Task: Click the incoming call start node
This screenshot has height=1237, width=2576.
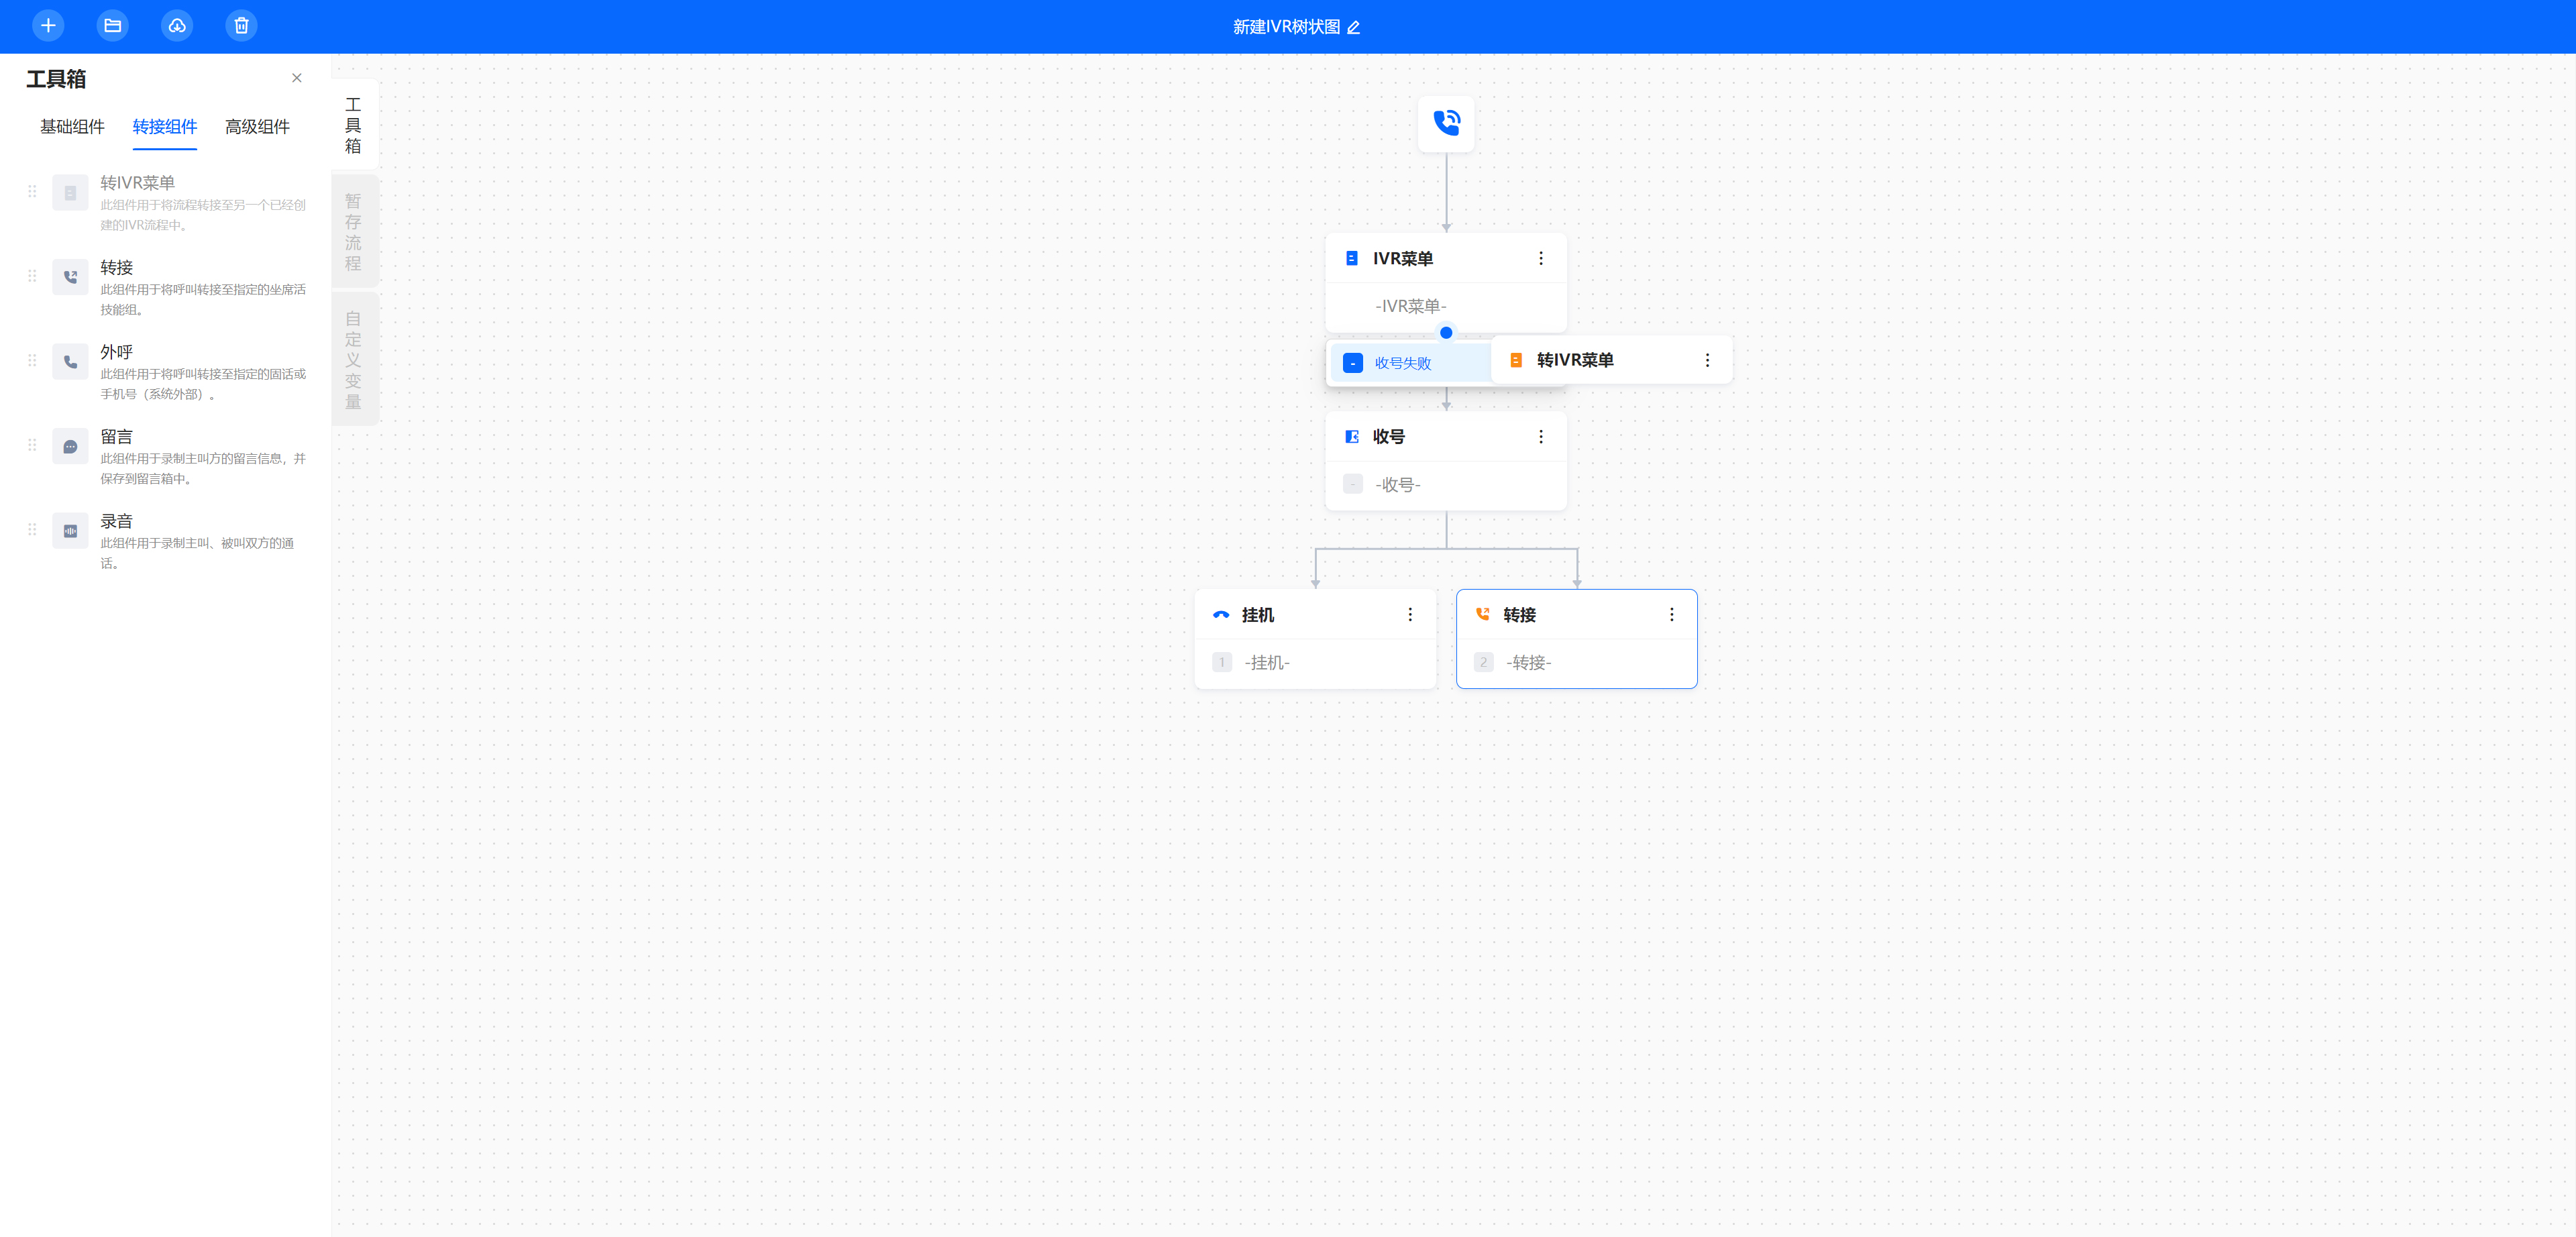Action: 1446,123
